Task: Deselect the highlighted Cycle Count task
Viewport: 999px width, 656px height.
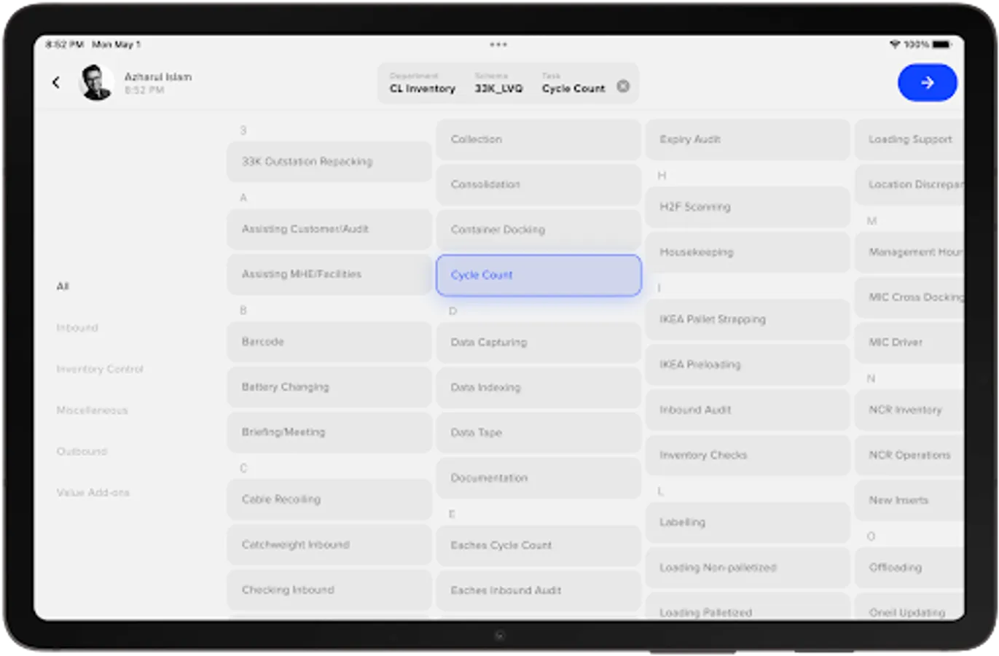Action: 538,275
